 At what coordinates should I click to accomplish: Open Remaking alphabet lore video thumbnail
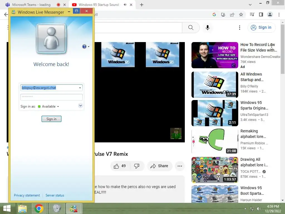(x=215, y=141)
